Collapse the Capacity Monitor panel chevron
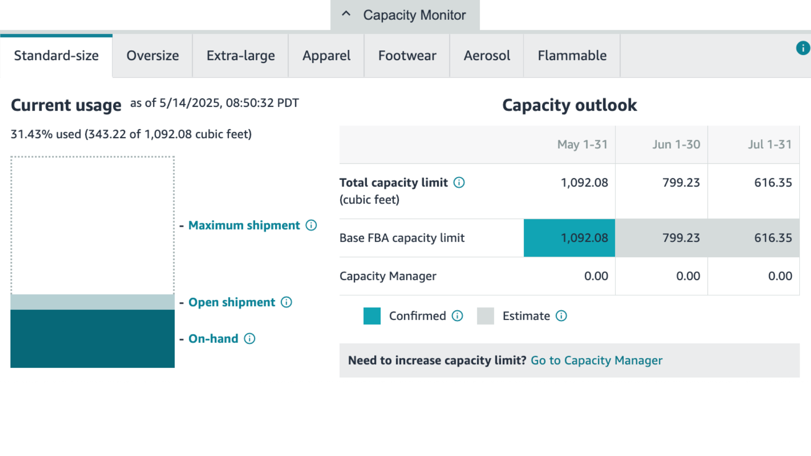Viewport: 811px width, 456px height. 346,14
